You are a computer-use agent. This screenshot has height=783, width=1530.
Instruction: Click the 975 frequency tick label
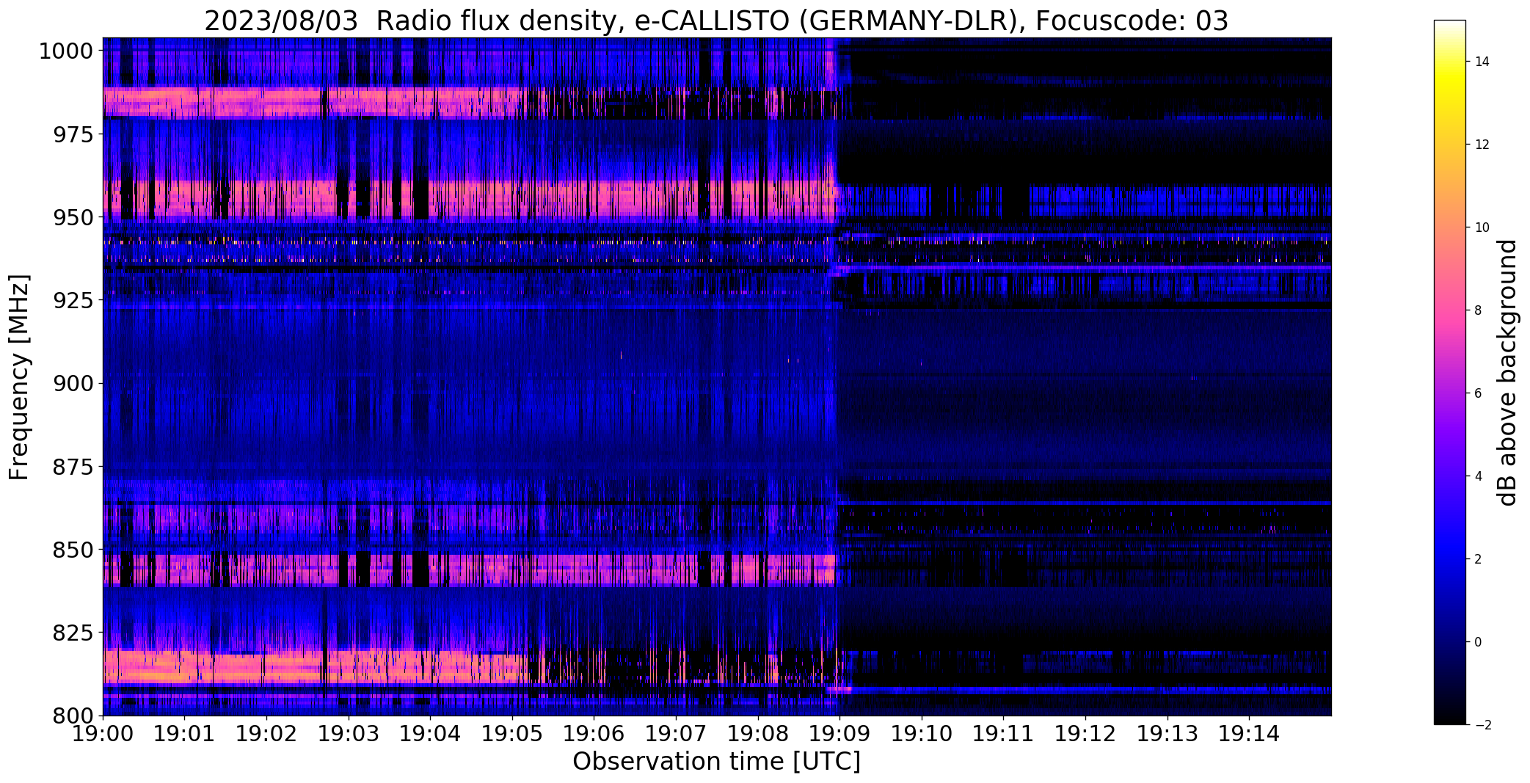pos(73,134)
